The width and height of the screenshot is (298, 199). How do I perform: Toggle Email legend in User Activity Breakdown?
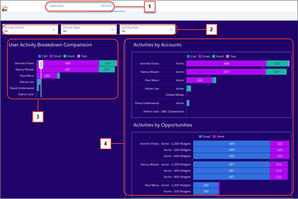(x=52, y=56)
